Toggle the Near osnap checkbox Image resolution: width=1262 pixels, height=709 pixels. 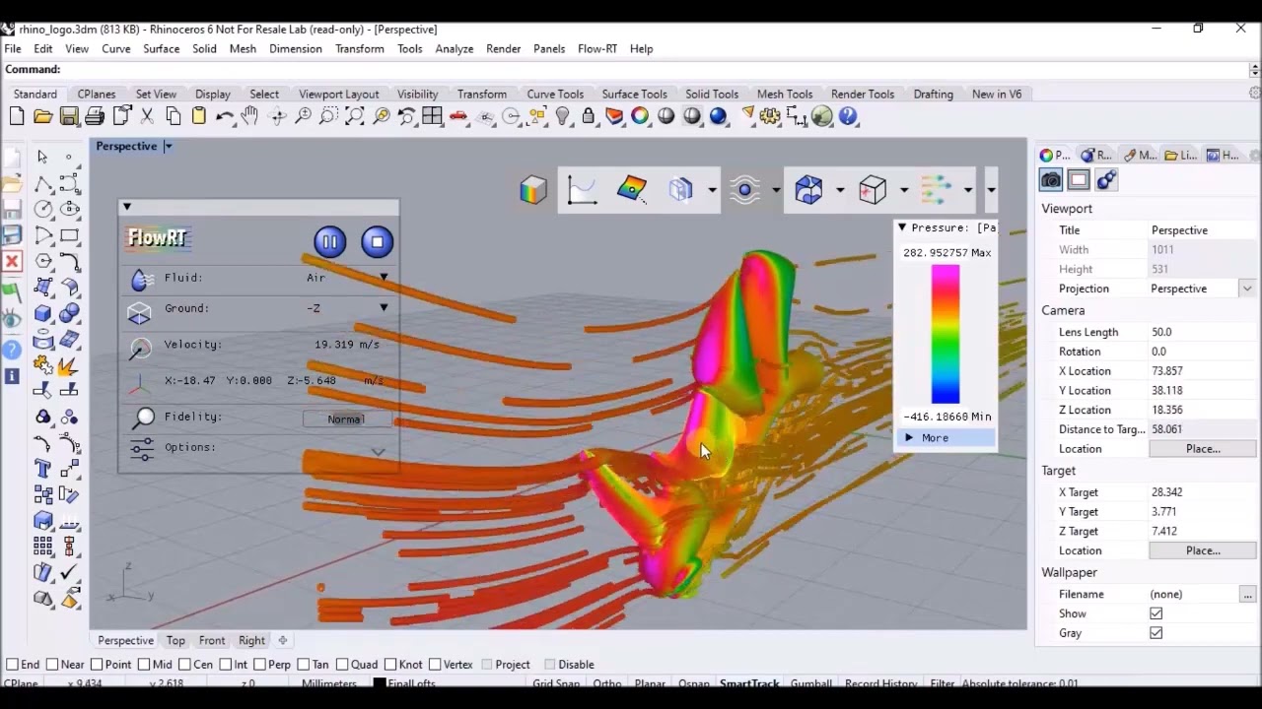[52, 665]
